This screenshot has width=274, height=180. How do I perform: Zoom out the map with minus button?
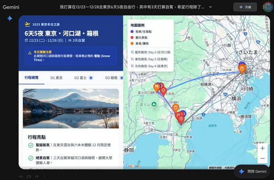click(x=263, y=159)
